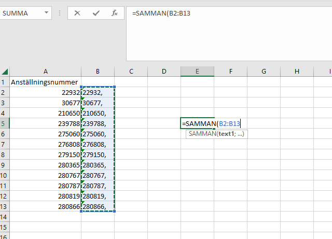Screen dimensions: 332x239
Task: Click the Cancel (X) formula button
Action: click(x=77, y=13)
